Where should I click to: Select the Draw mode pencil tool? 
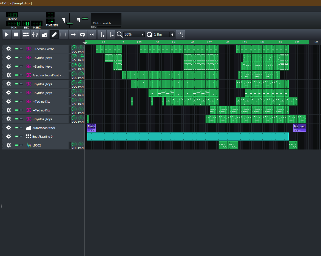click(54, 34)
